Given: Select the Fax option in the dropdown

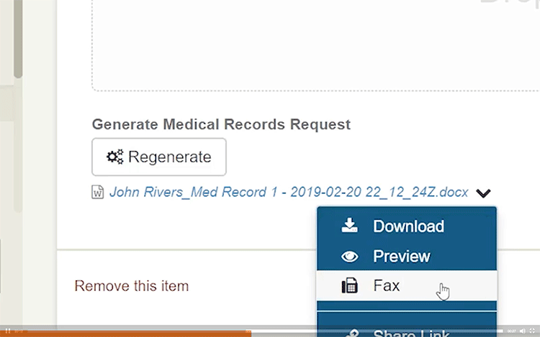Looking at the screenshot, I should (407, 285).
